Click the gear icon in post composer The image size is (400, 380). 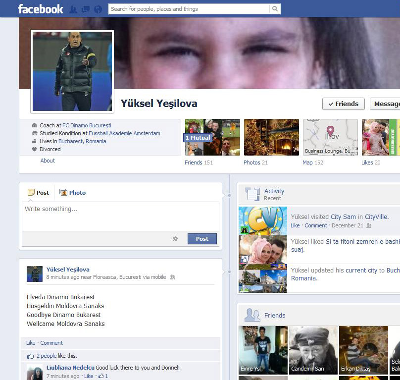point(175,239)
